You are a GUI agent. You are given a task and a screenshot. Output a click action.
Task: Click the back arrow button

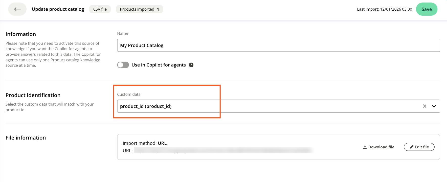[17, 9]
